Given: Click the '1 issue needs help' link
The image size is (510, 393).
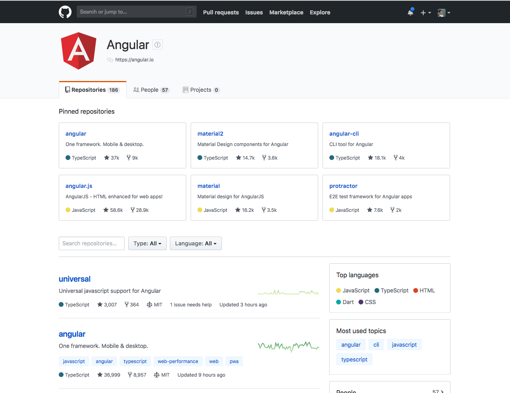Looking at the screenshot, I should (x=191, y=304).
